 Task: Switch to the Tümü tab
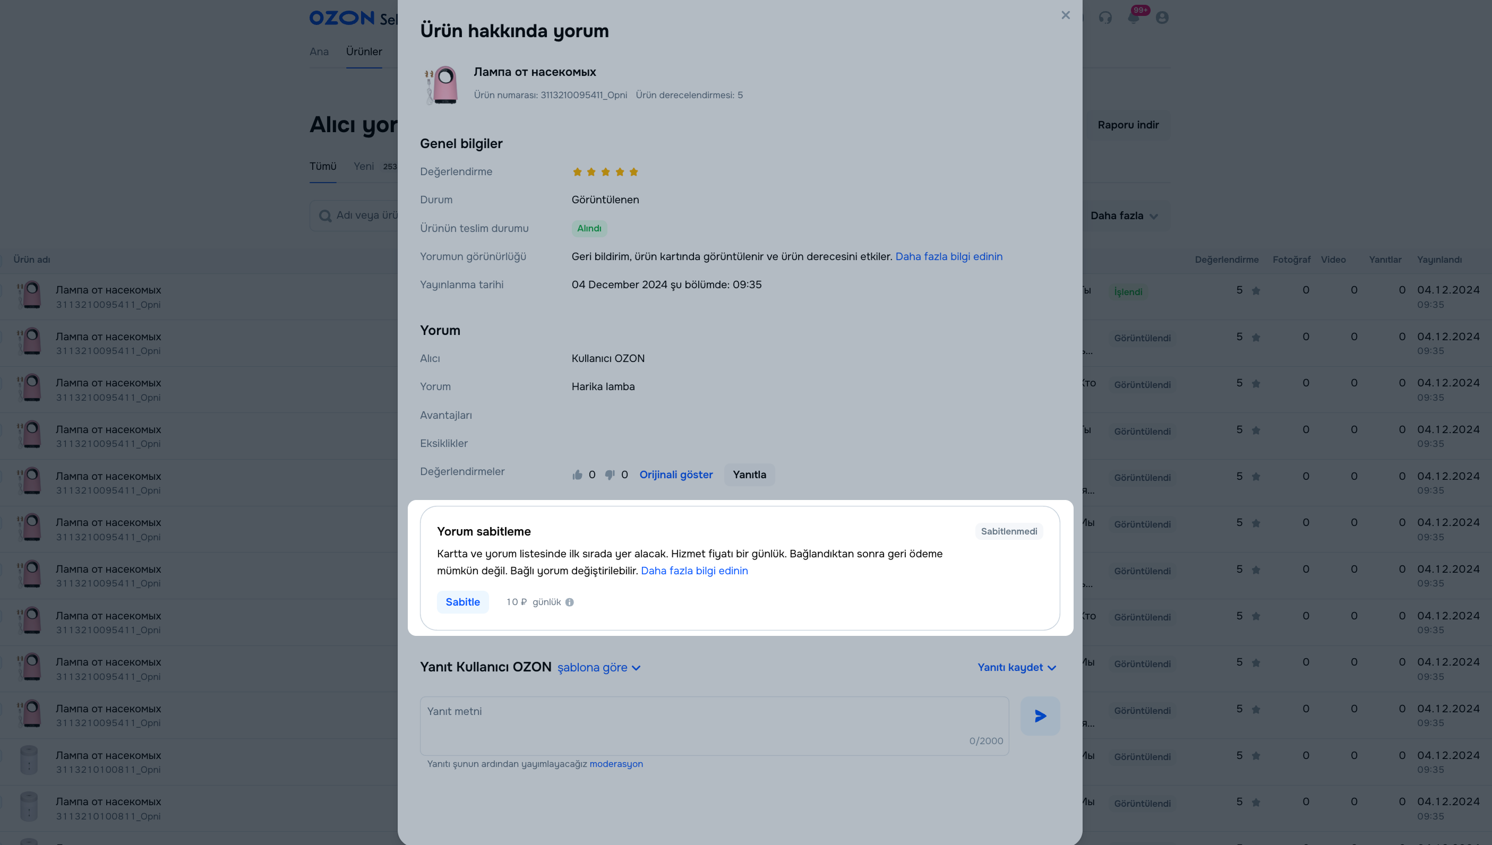tap(323, 167)
